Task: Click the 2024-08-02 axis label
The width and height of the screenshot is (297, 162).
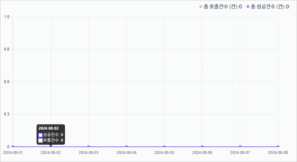Action: coord(51,153)
